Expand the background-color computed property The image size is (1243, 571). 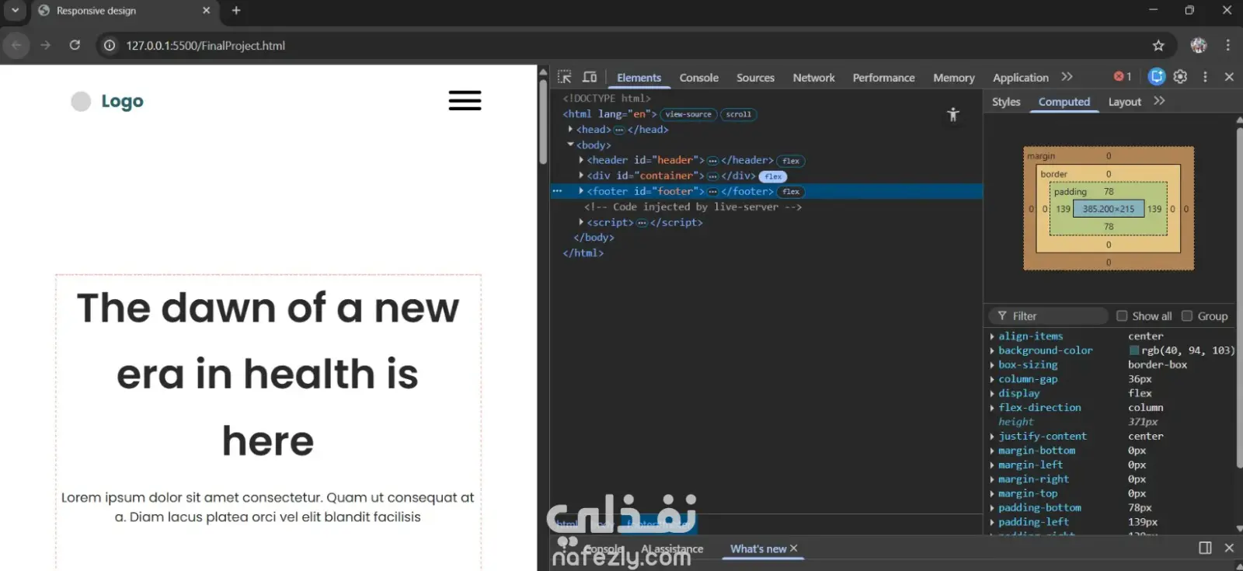point(992,350)
